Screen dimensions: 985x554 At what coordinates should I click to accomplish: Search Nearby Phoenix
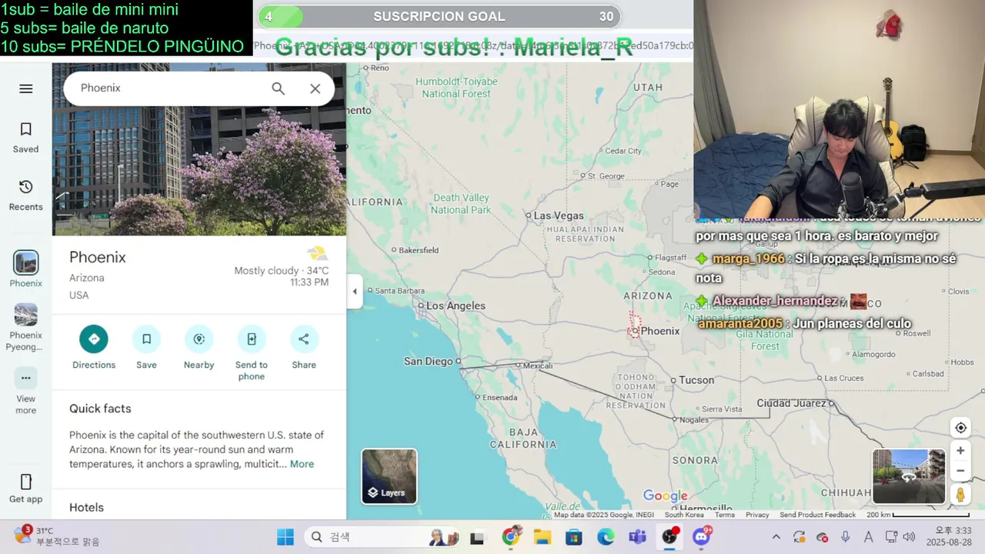199,347
